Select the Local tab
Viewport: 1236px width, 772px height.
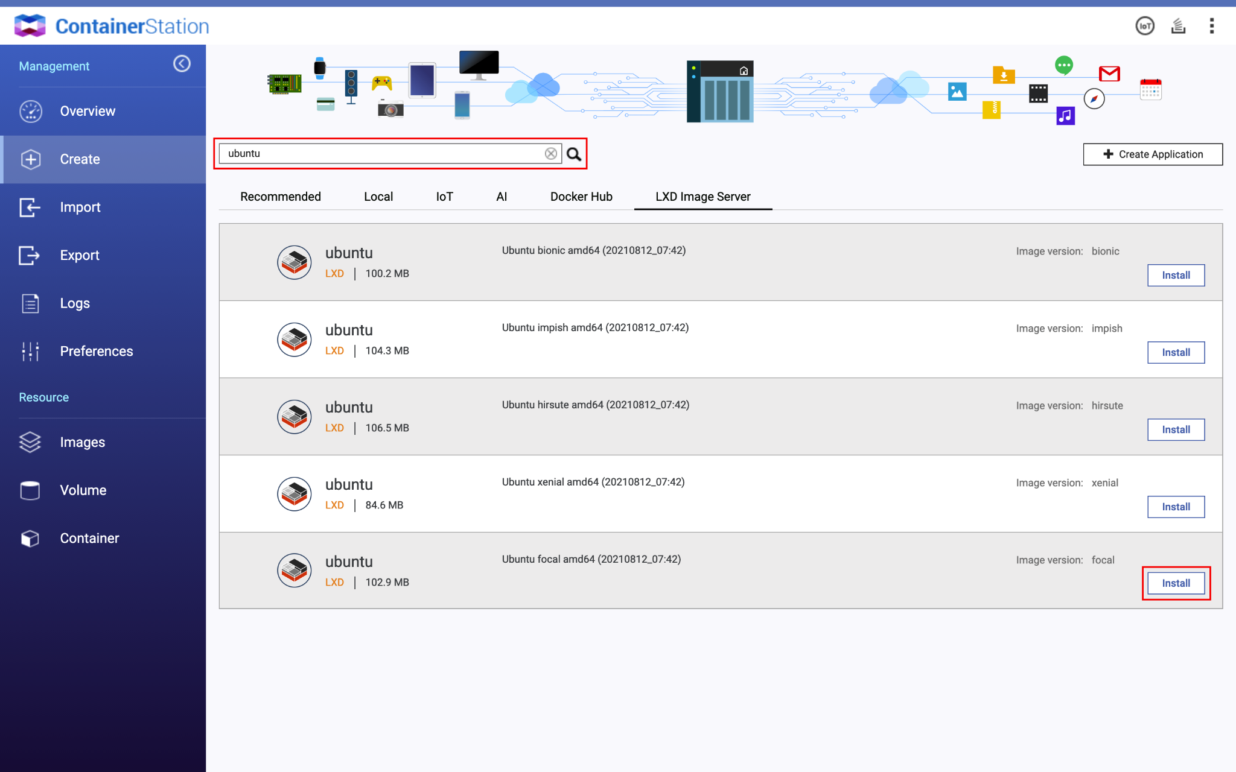pyautogui.click(x=378, y=197)
